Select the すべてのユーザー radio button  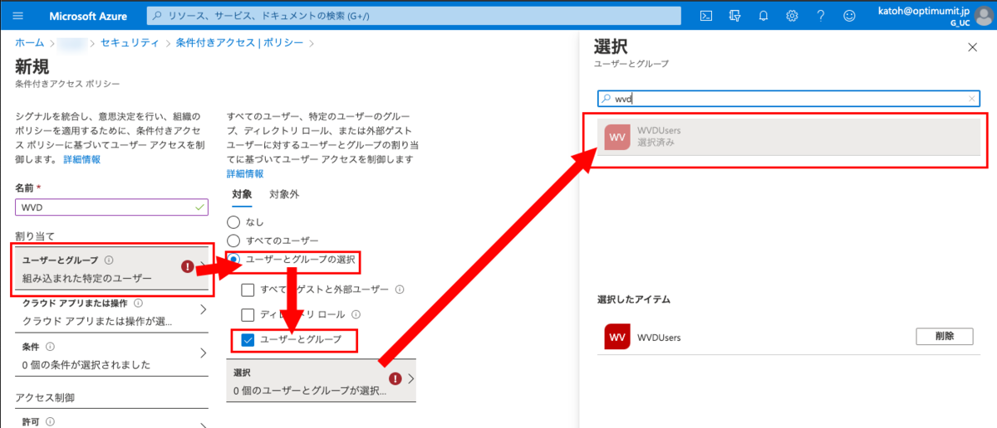point(233,240)
